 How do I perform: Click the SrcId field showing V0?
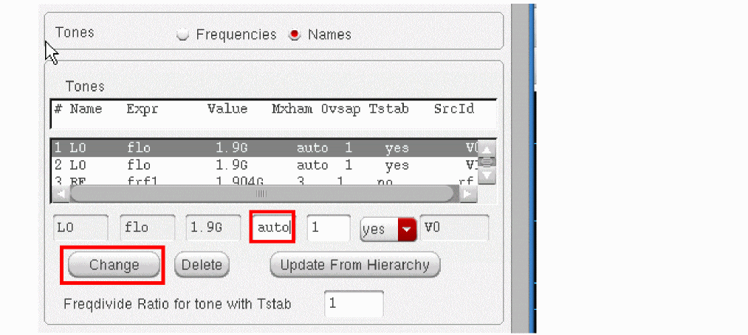click(x=453, y=229)
